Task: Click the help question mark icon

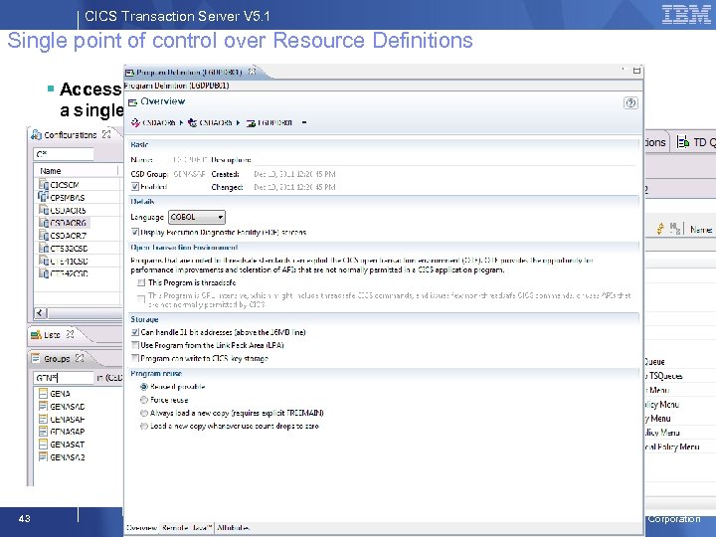Action: click(630, 102)
